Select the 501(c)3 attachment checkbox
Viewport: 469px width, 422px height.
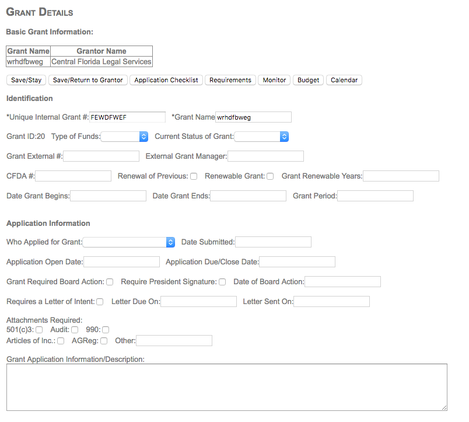[x=39, y=330]
